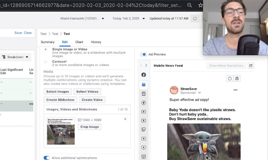
Task: Bookmark page with the star icon
Action: tap(200, 5)
